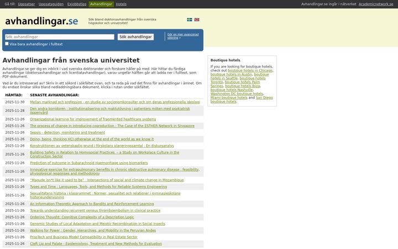Open 'Types and Time' thesis link
The width and height of the screenshot is (398, 249).
[x=98, y=186]
